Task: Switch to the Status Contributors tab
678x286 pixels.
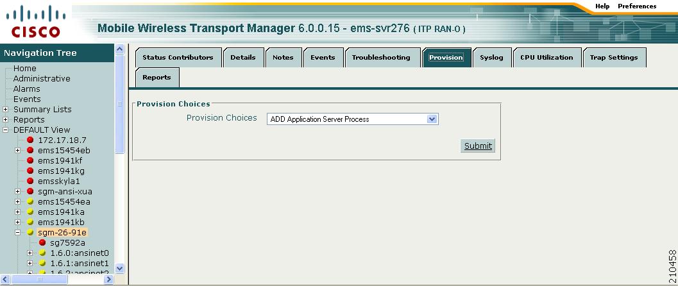Action: (x=178, y=58)
